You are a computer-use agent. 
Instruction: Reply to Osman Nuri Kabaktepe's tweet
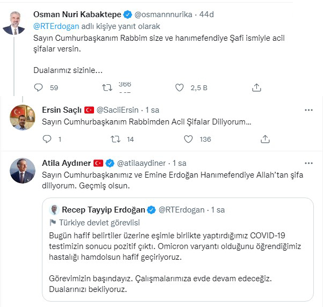[38, 87]
